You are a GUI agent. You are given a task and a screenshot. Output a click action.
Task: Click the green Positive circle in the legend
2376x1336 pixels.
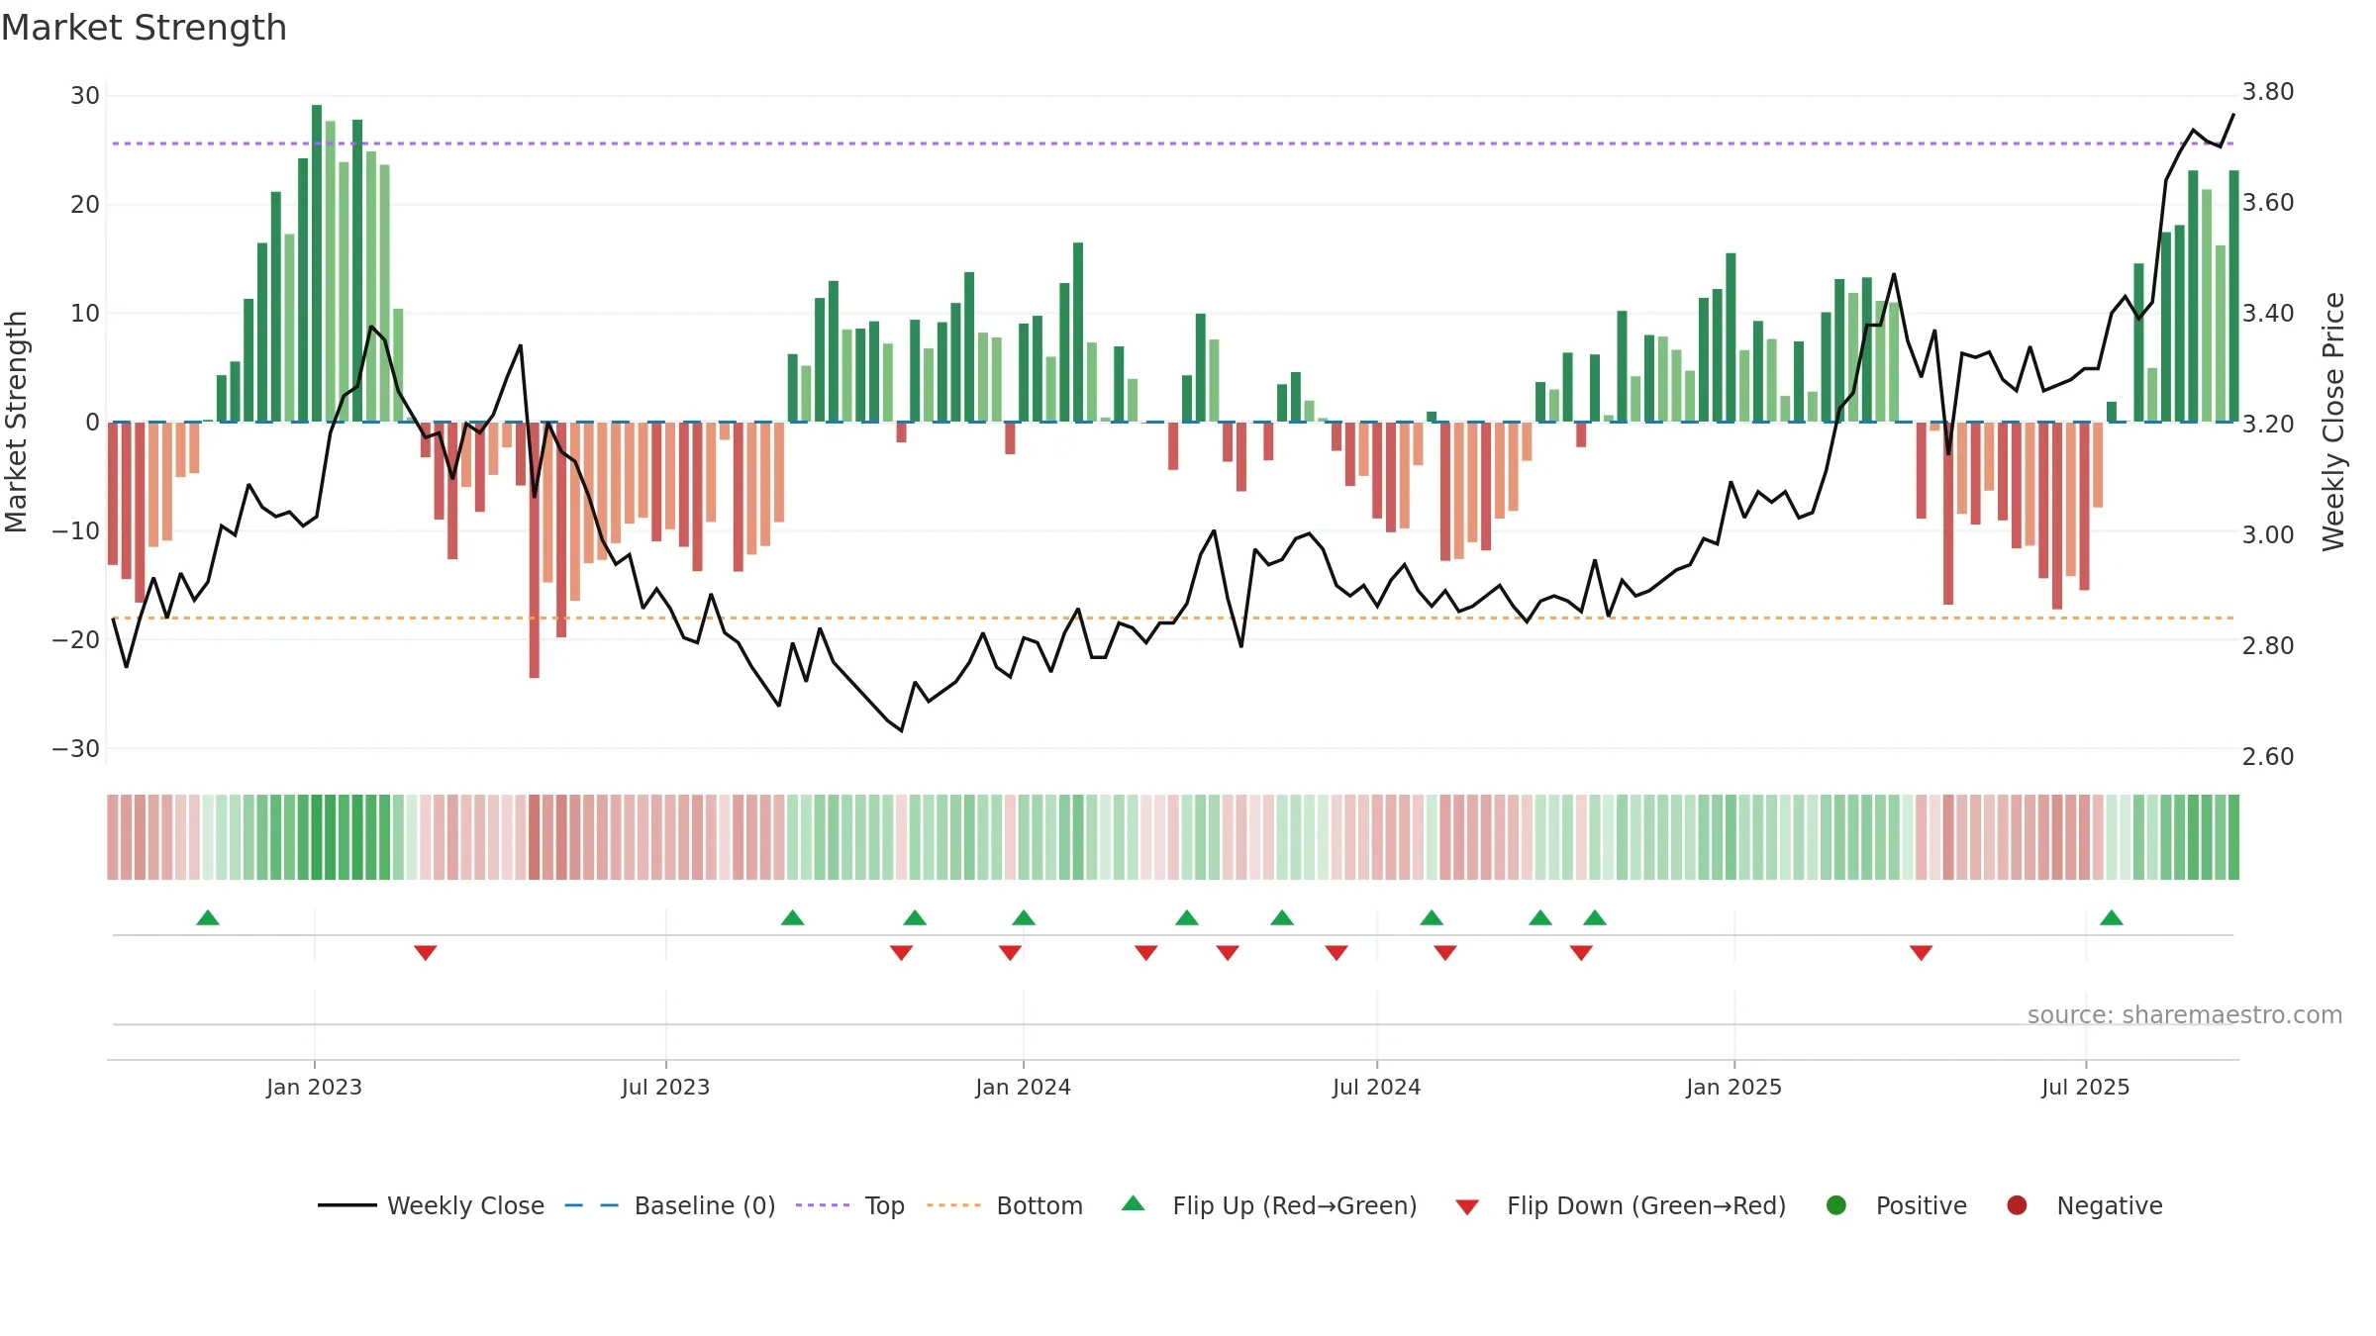pyautogui.click(x=1836, y=1205)
